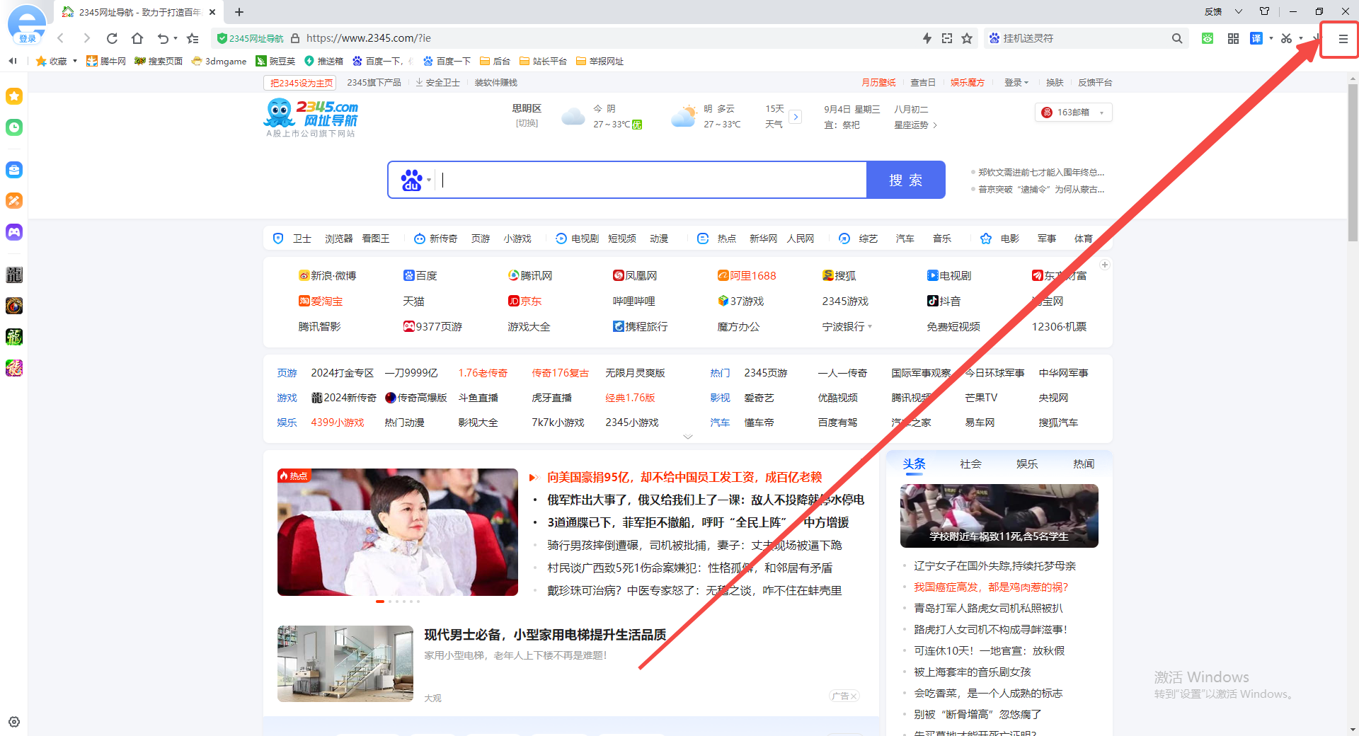Click the scan/screenshot frame icon in address bar
The image size is (1359, 736).
(x=947, y=38)
